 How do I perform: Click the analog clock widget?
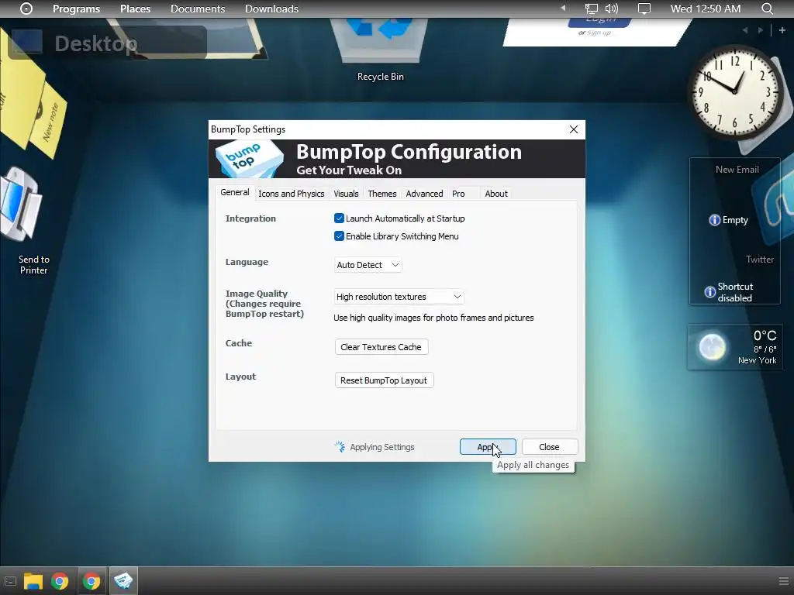point(735,93)
